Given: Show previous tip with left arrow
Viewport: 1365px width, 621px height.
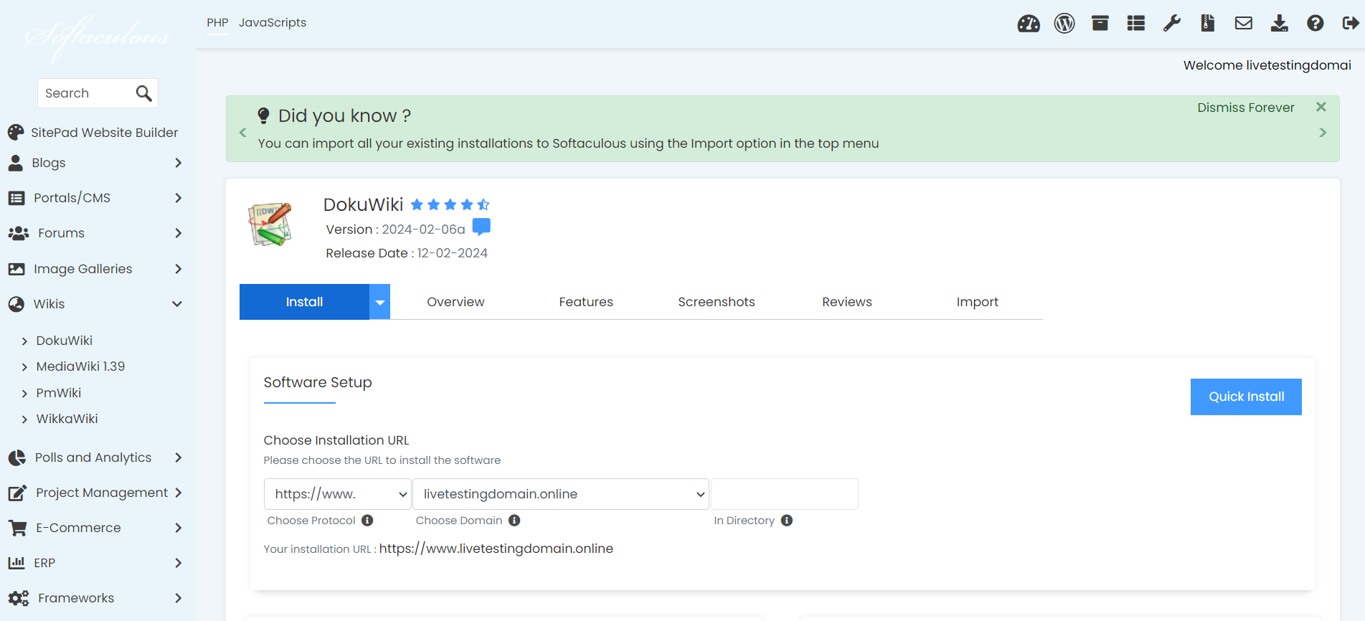Looking at the screenshot, I should click(x=242, y=133).
